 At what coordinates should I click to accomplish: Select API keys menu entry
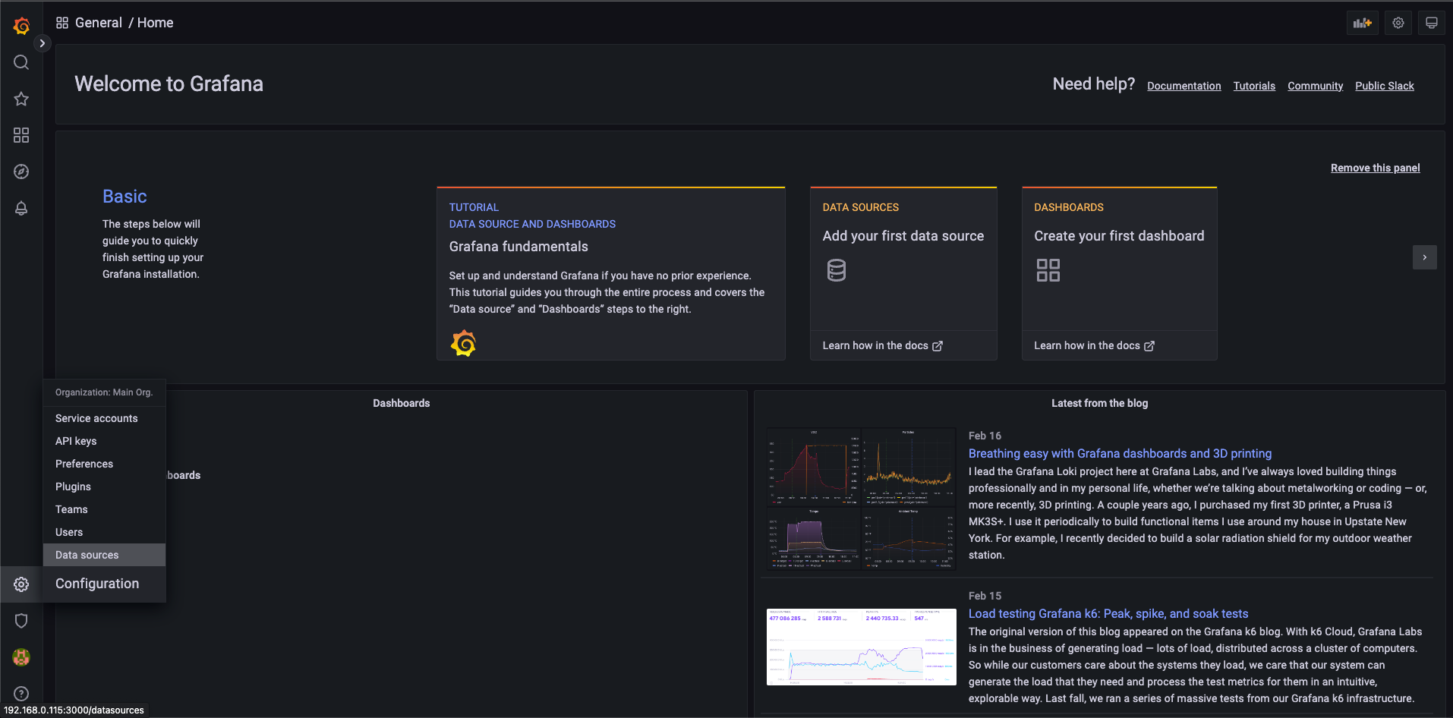[104, 441]
